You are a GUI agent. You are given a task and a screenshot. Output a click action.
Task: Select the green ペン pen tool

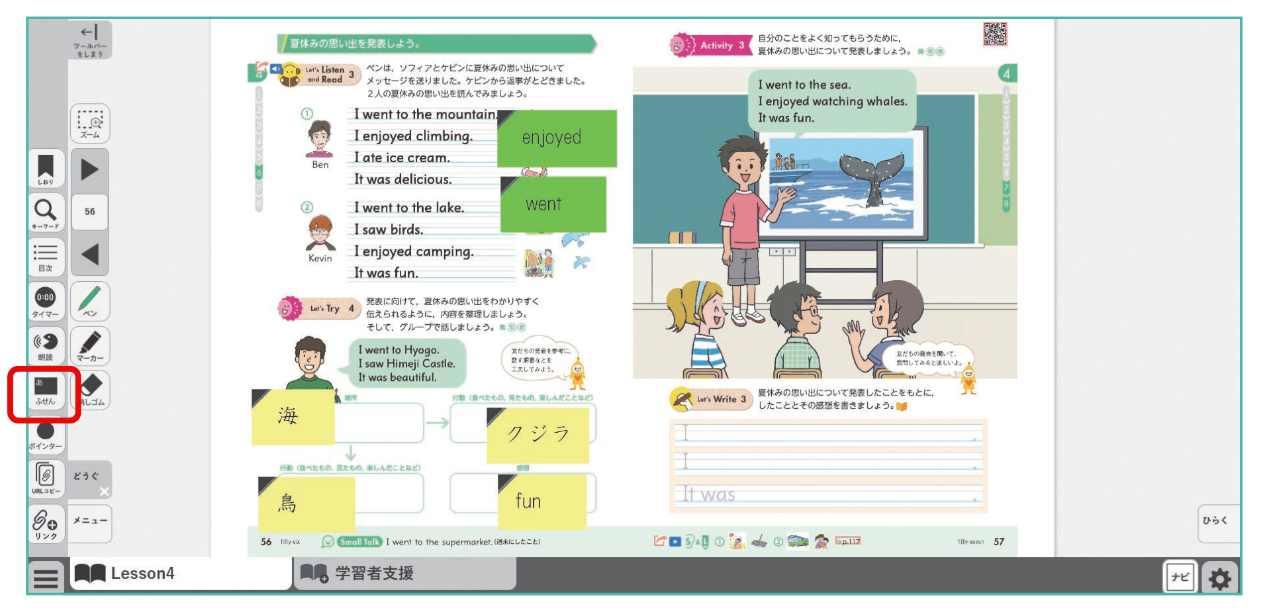click(90, 302)
